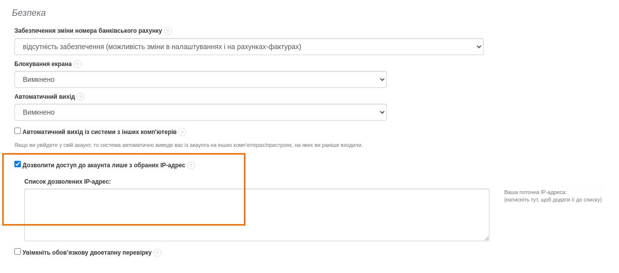
Task: Click label Увімкніть обов'язкову двоетапну перевірку
Action: pos(87,253)
